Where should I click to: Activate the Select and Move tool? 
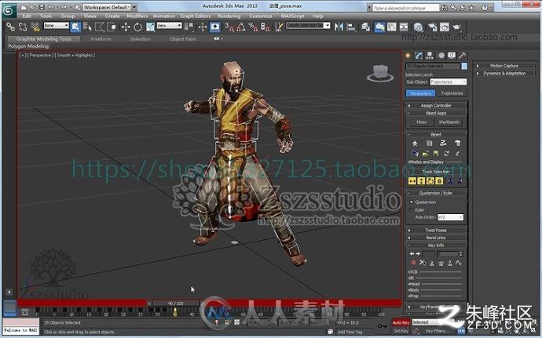(126, 27)
